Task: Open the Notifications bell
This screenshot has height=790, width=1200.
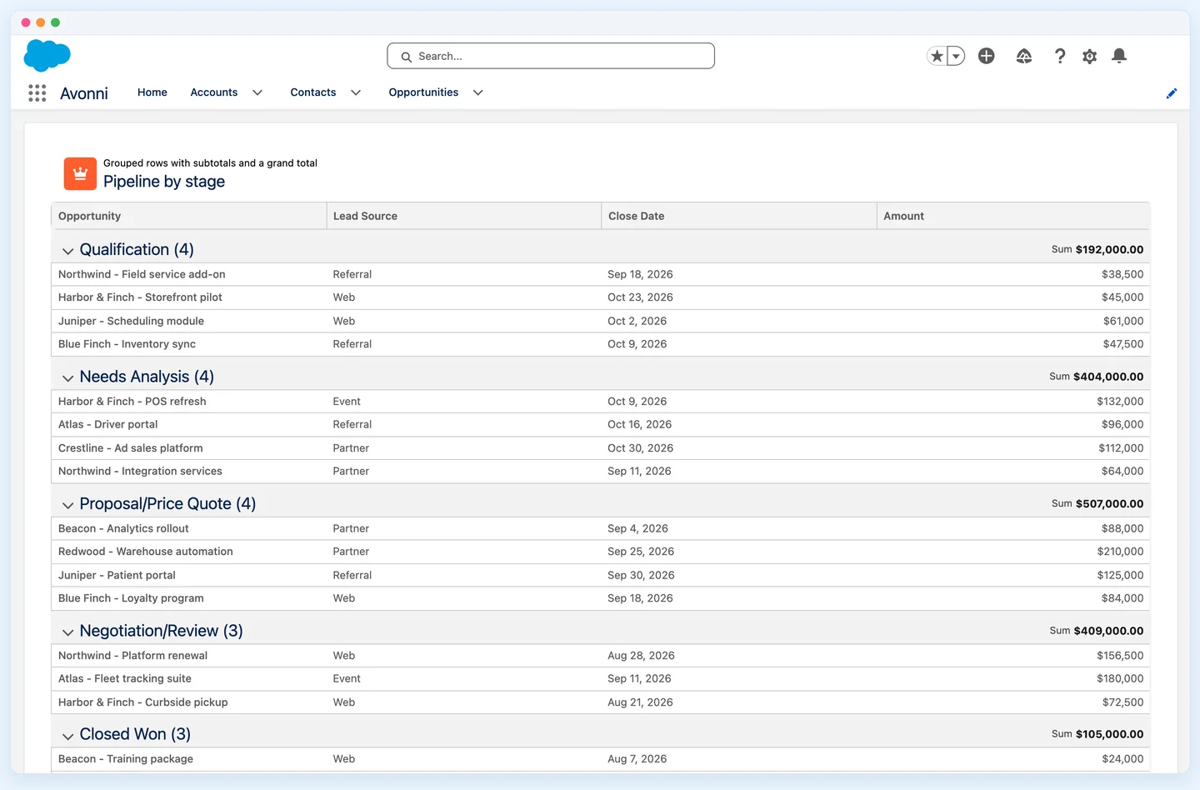Action: (x=1120, y=56)
